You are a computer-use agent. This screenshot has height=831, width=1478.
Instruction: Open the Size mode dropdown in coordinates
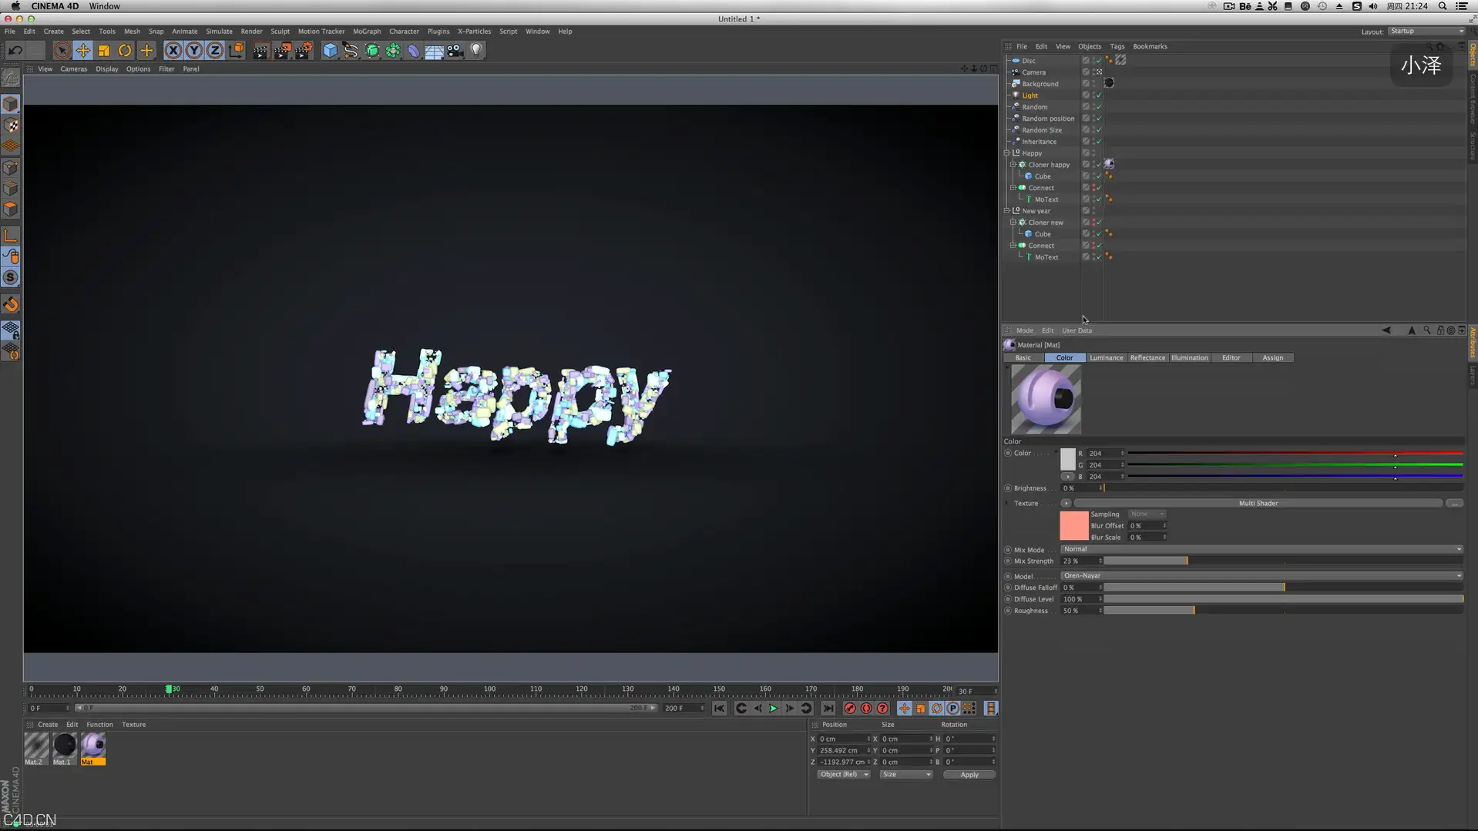[906, 775]
